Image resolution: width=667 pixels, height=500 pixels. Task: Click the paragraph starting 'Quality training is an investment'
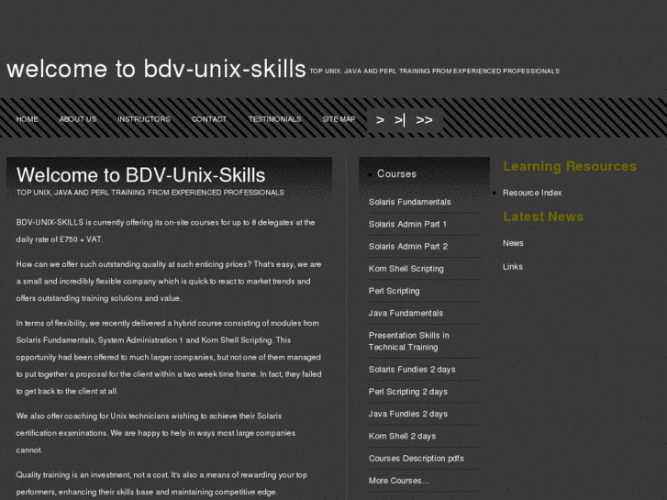point(161,483)
